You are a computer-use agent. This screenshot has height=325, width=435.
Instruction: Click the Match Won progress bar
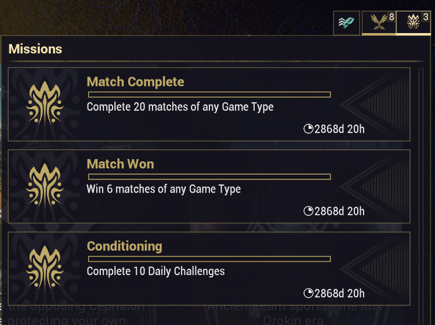[x=209, y=176]
